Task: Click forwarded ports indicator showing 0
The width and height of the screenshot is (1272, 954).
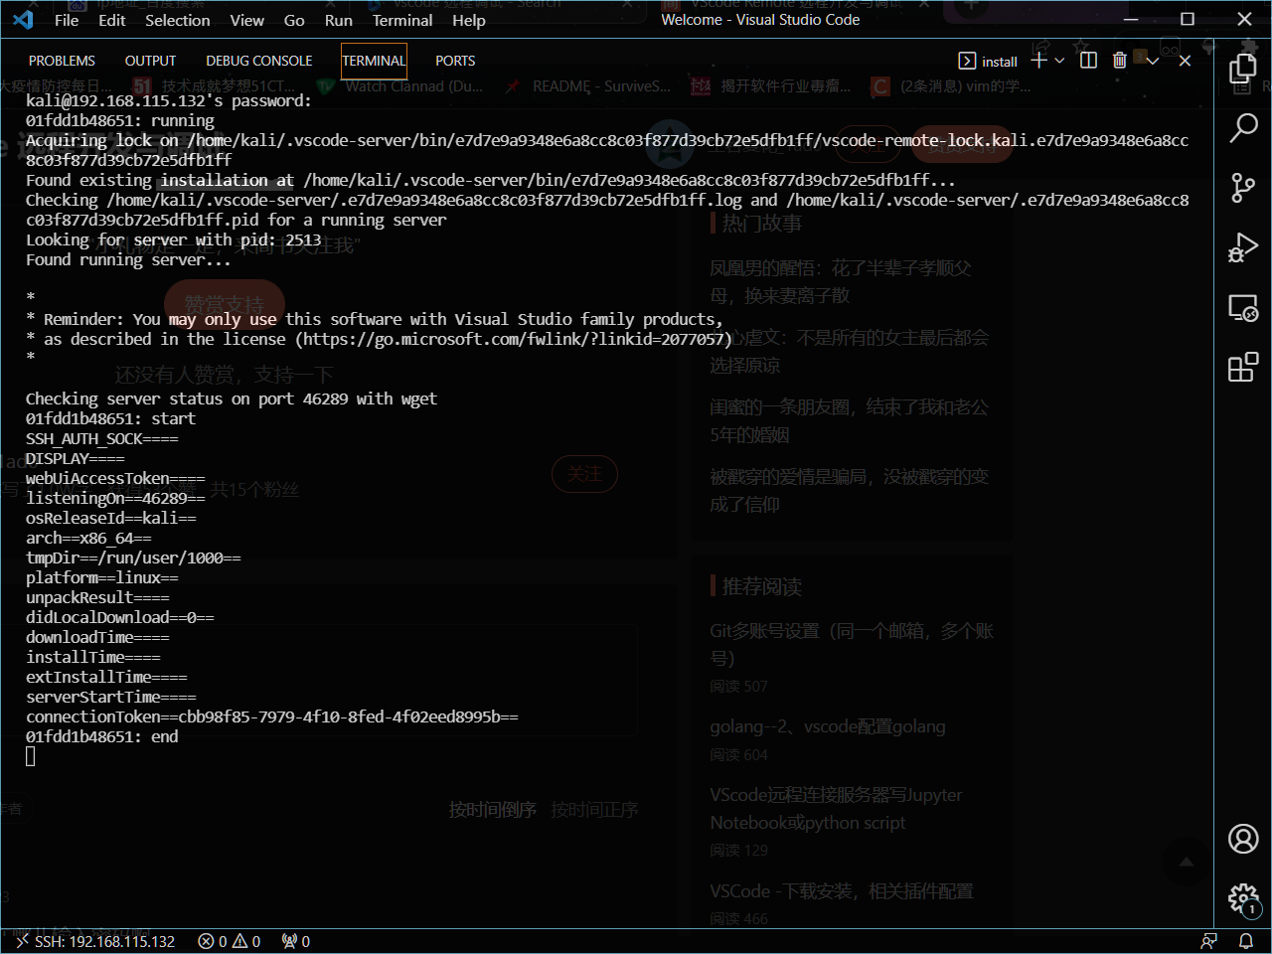Action: click(x=296, y=941)
